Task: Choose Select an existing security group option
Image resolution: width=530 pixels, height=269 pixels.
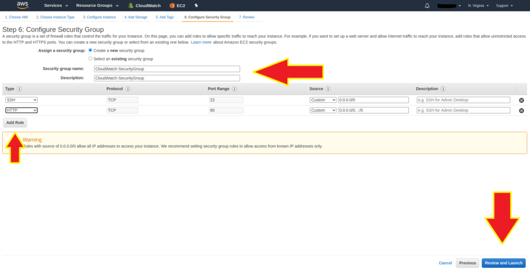Action: point(91,58)
